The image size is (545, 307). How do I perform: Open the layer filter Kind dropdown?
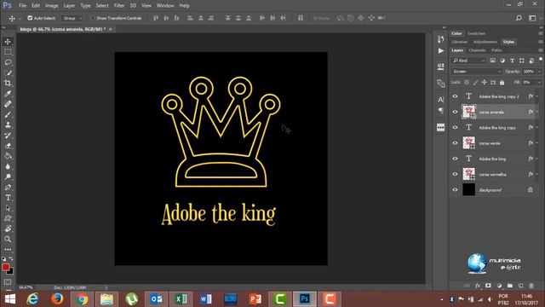pyautogui.click(x=468, y=61)
